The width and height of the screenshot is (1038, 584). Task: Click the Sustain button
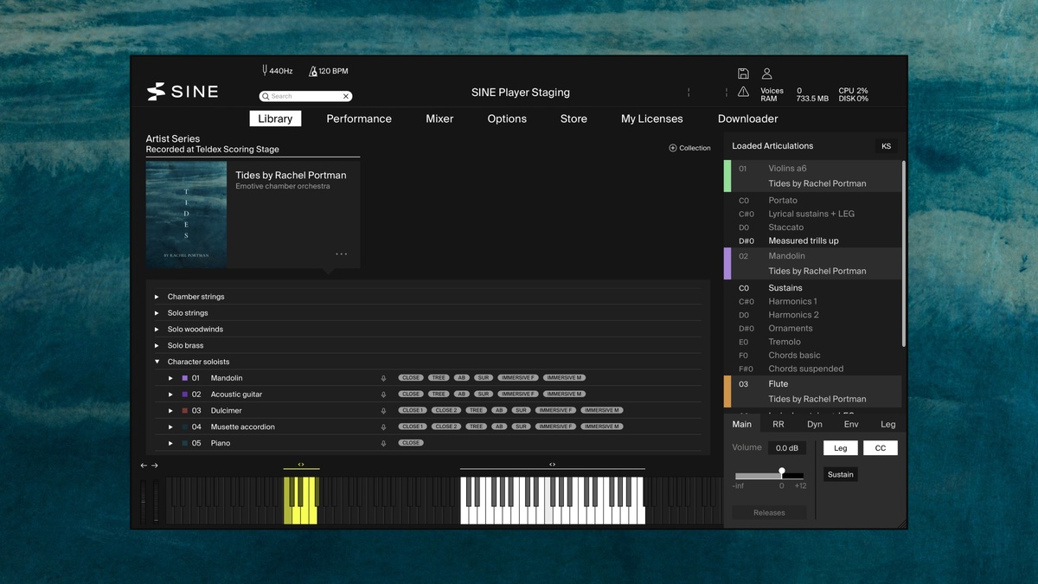tap(841, 474)
